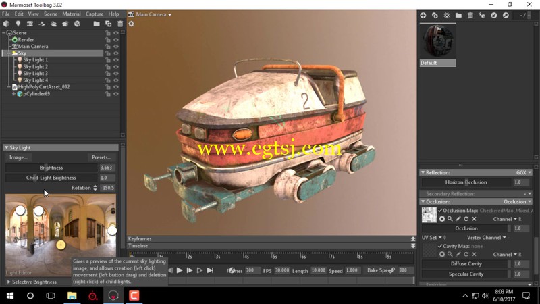Open the Reflection GGX model dropdown
Viewport: 540px width, 304px height.
click(524, 172)
